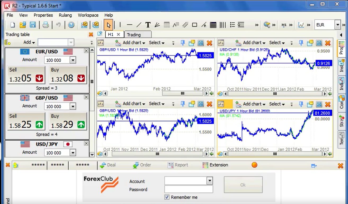The image size is (348, 204).
Task: Open Add chart dropdown on USD/CHF chart
Action: pos(251,43)
